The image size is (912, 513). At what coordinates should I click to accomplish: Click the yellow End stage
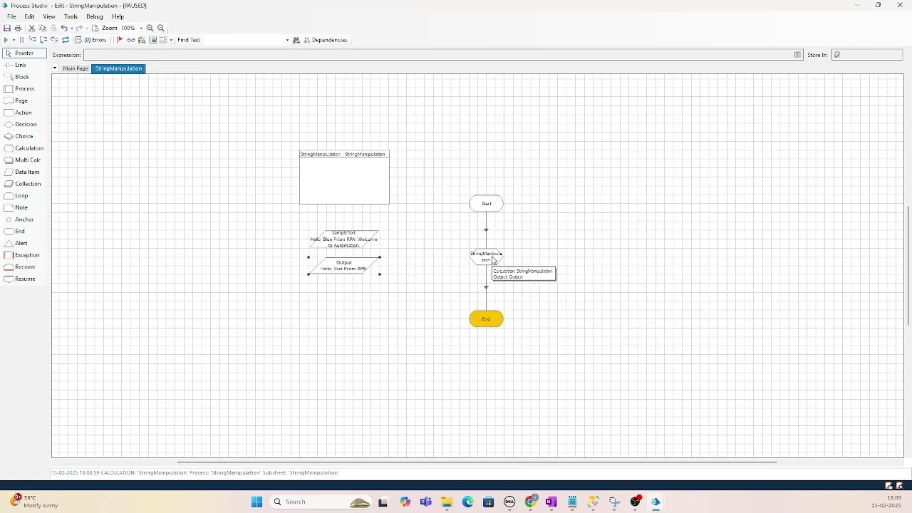[487, 319]
